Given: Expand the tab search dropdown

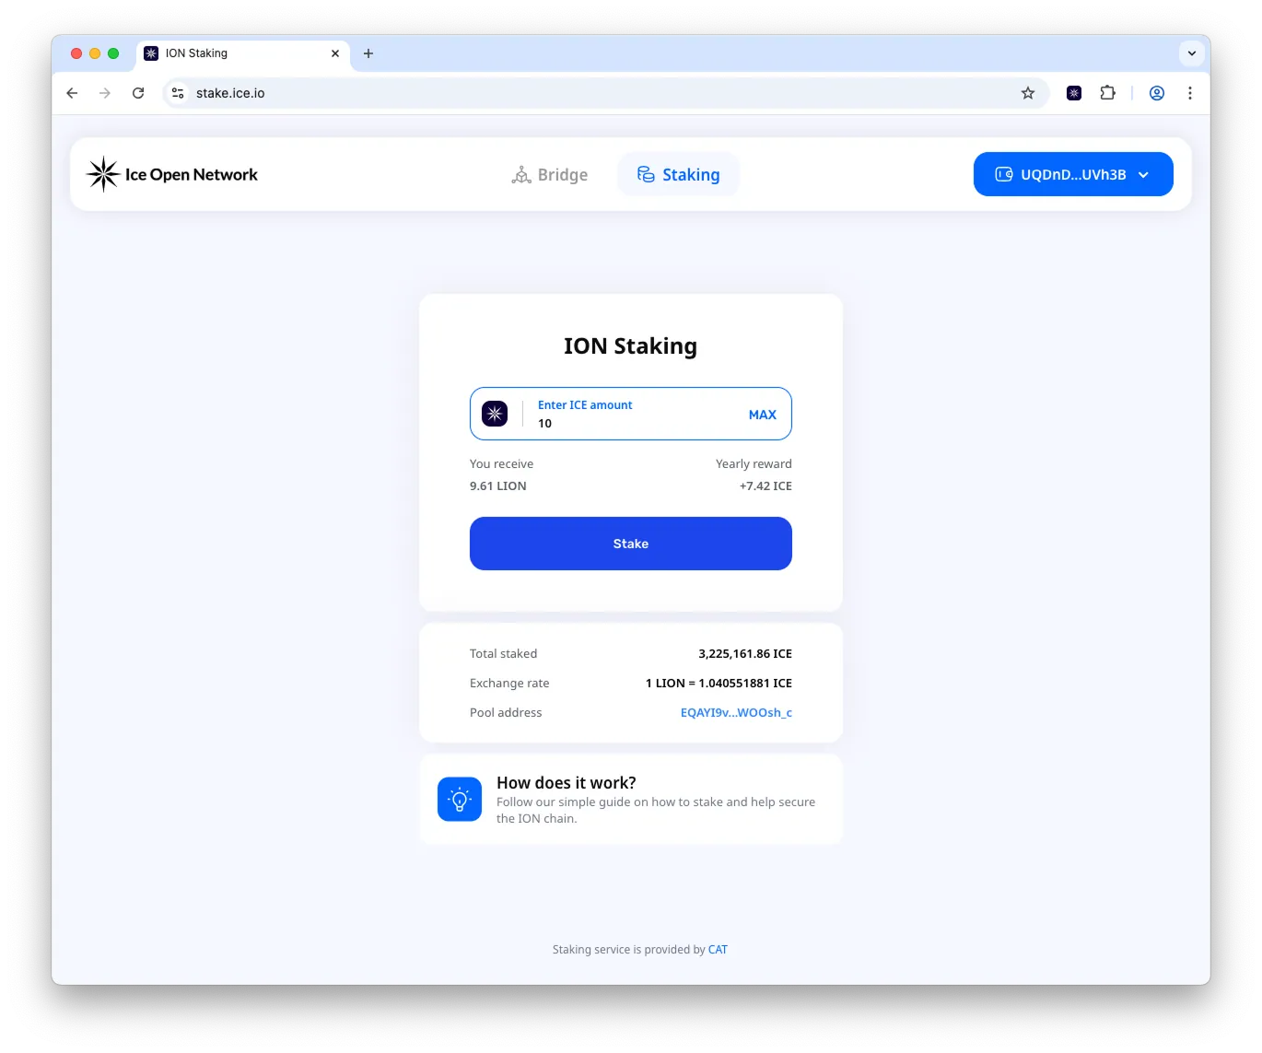Looking at the screenshot, I should point(1192,53).
